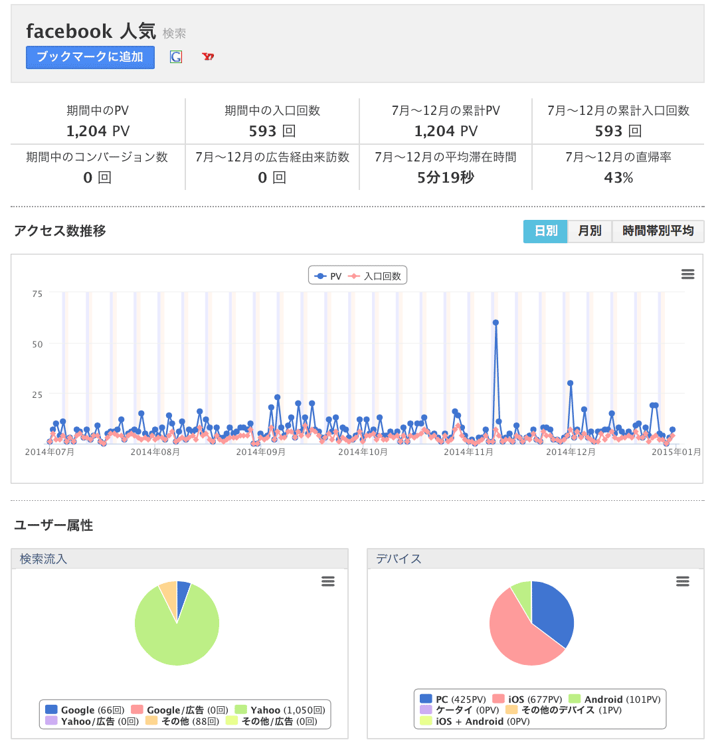Toggle iOS (677PV) legend item
Viewport: 724px width, 744px height.
tap(527, 699)
